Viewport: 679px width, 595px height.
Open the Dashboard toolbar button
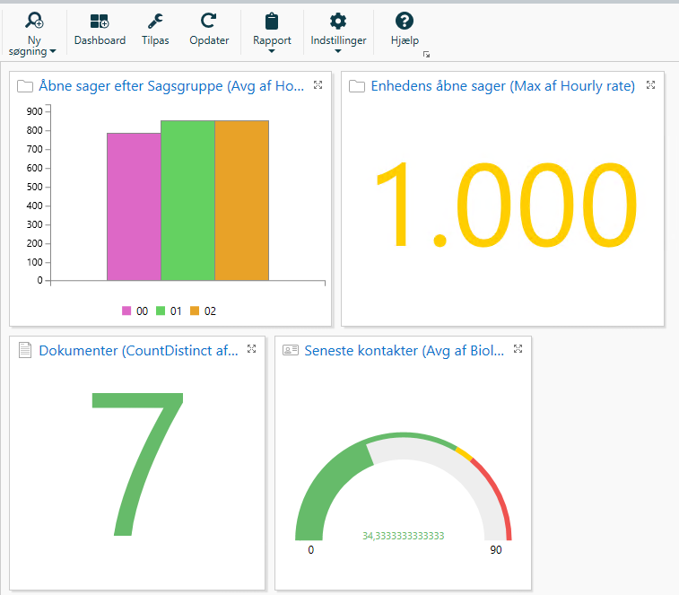(100, 30)
